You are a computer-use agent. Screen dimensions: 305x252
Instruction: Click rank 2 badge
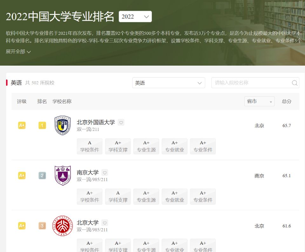click(x=42, y=176)
